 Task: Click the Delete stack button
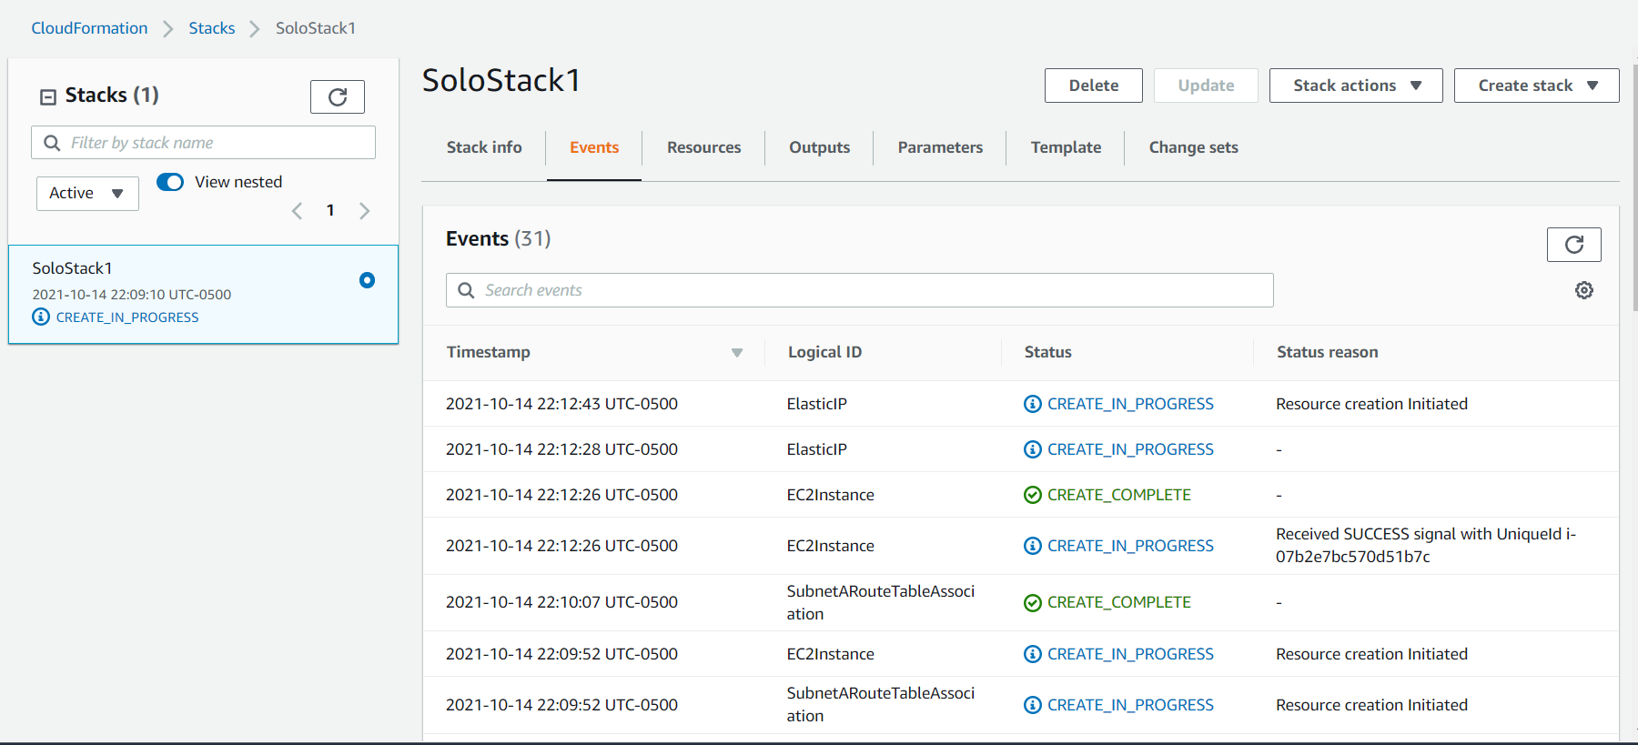click(x=1093, y=86)
